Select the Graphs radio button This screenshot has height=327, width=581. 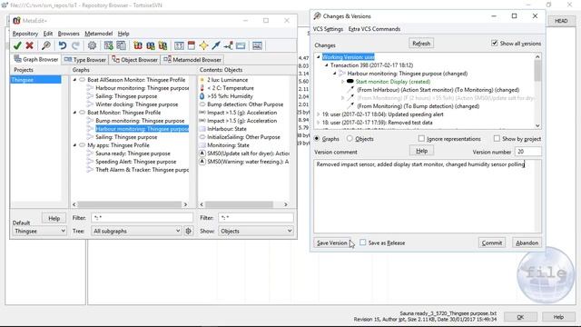[x=317, y=138]
